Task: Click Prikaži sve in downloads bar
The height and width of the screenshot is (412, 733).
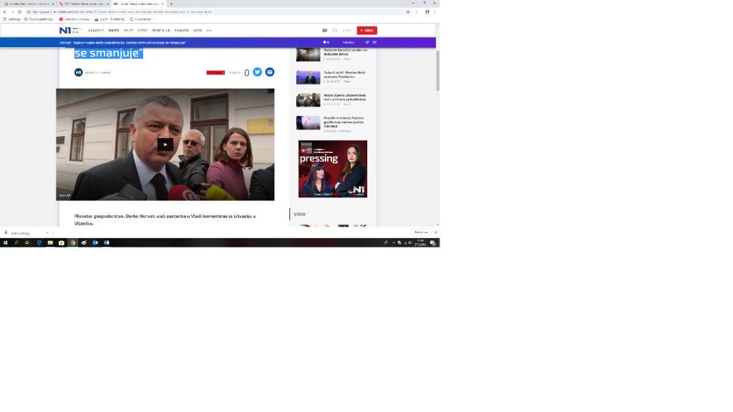Action: click(421, 232)
